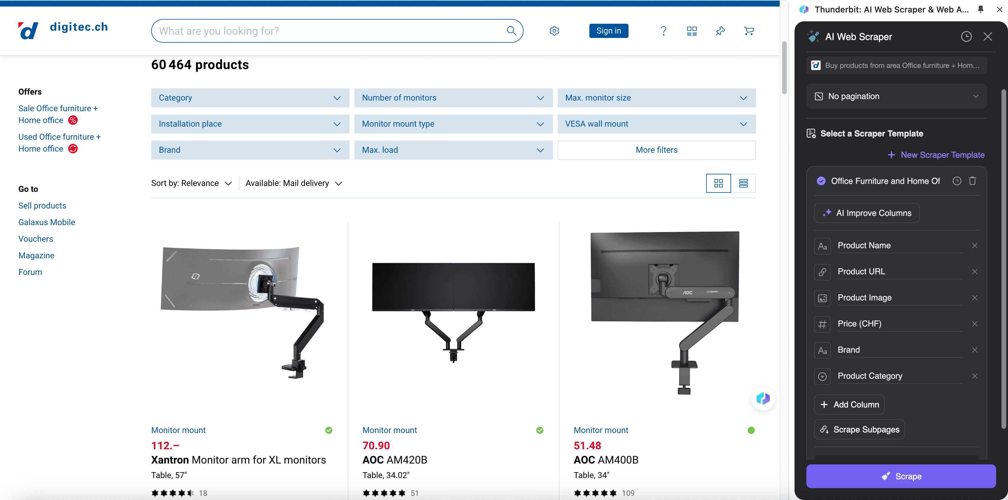Screen dimensions: 1008x500
Task: Expand Sort by Relevance dropdown
Action: tap(192, 183)
